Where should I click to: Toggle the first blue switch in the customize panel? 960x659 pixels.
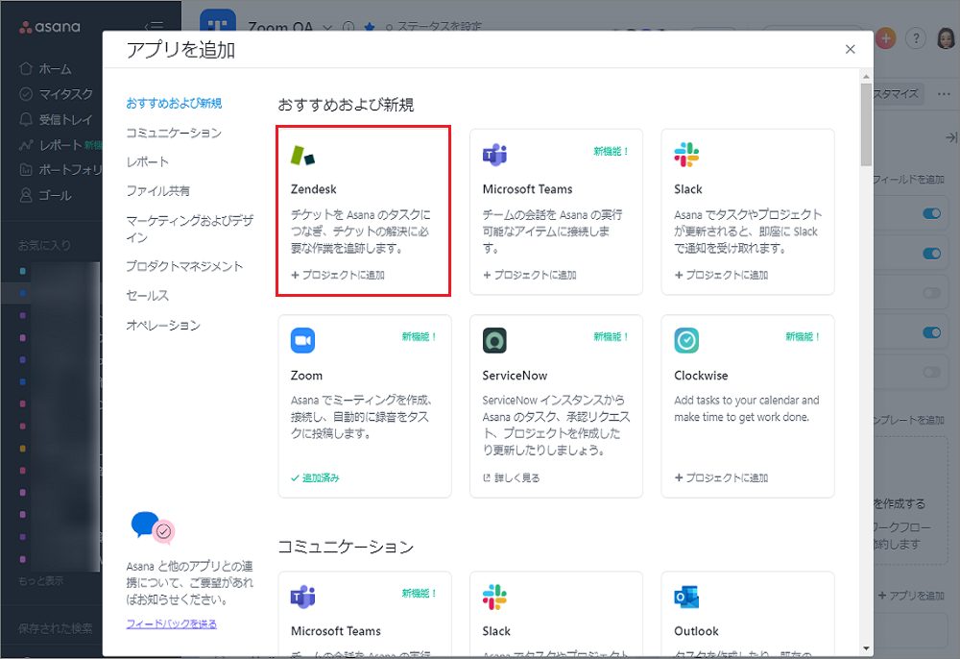932,213
